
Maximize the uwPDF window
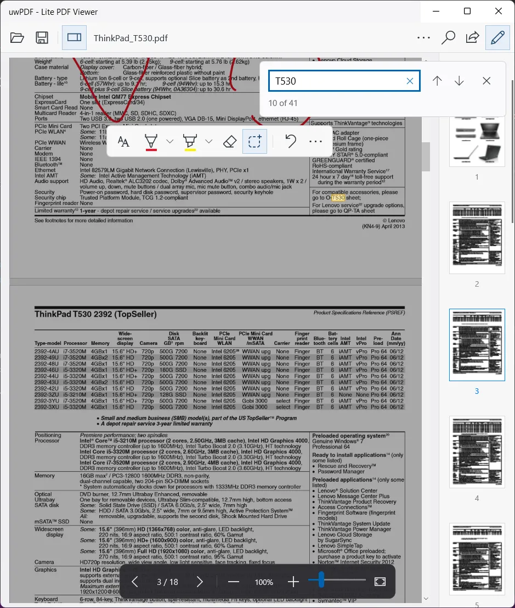pos(467,11)
